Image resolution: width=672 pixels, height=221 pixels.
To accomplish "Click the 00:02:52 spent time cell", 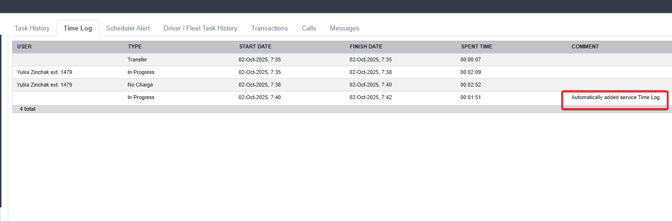I will click(470, 85).
